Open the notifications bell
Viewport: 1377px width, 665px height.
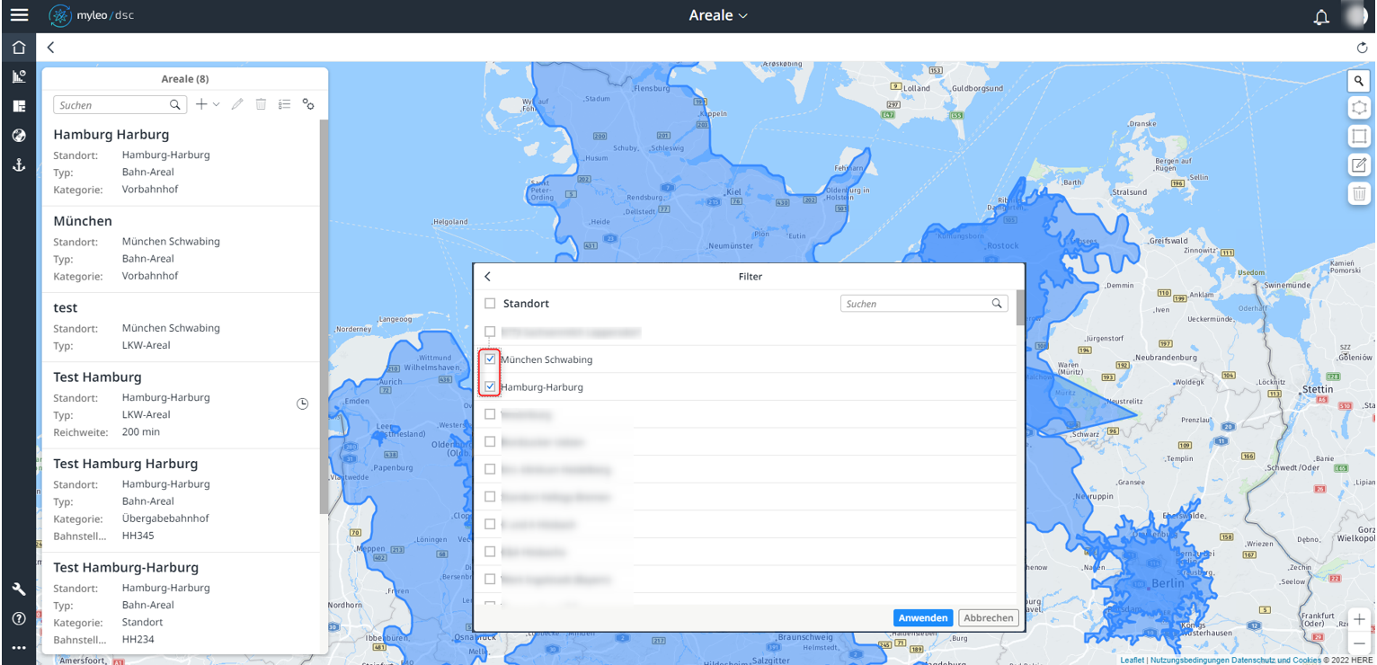point(1321,16)
